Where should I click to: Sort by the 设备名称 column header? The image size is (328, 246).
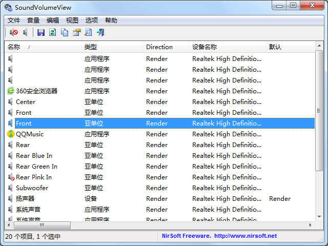coord(227,47)
